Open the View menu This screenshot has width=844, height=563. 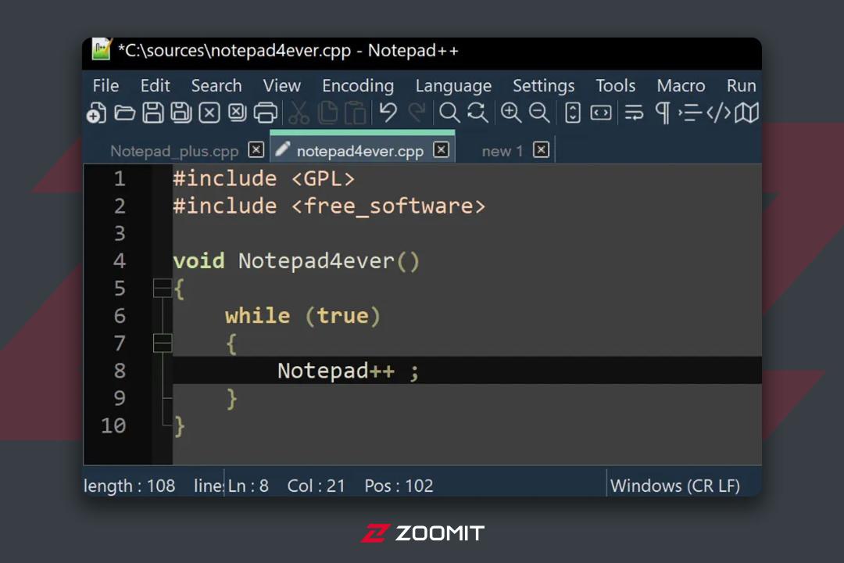click(x=281, y=86)
